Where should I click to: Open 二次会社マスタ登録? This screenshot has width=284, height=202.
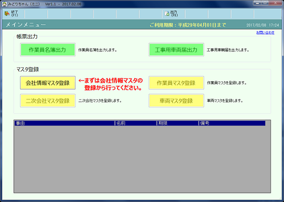(48, 101)
